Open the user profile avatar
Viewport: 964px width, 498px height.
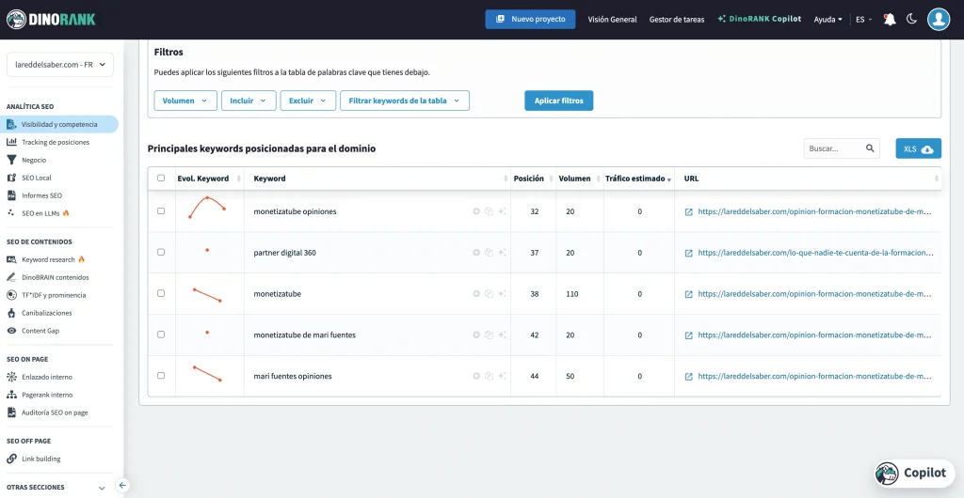pyautogui.click(x=939, y=19)
